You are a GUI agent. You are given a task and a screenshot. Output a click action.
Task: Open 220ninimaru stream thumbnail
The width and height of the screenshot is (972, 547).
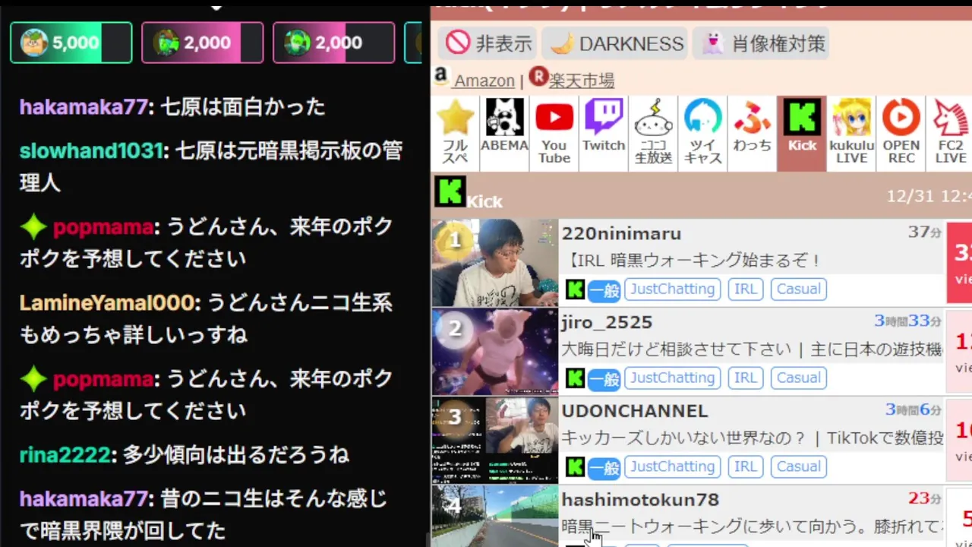pos(495,263)
